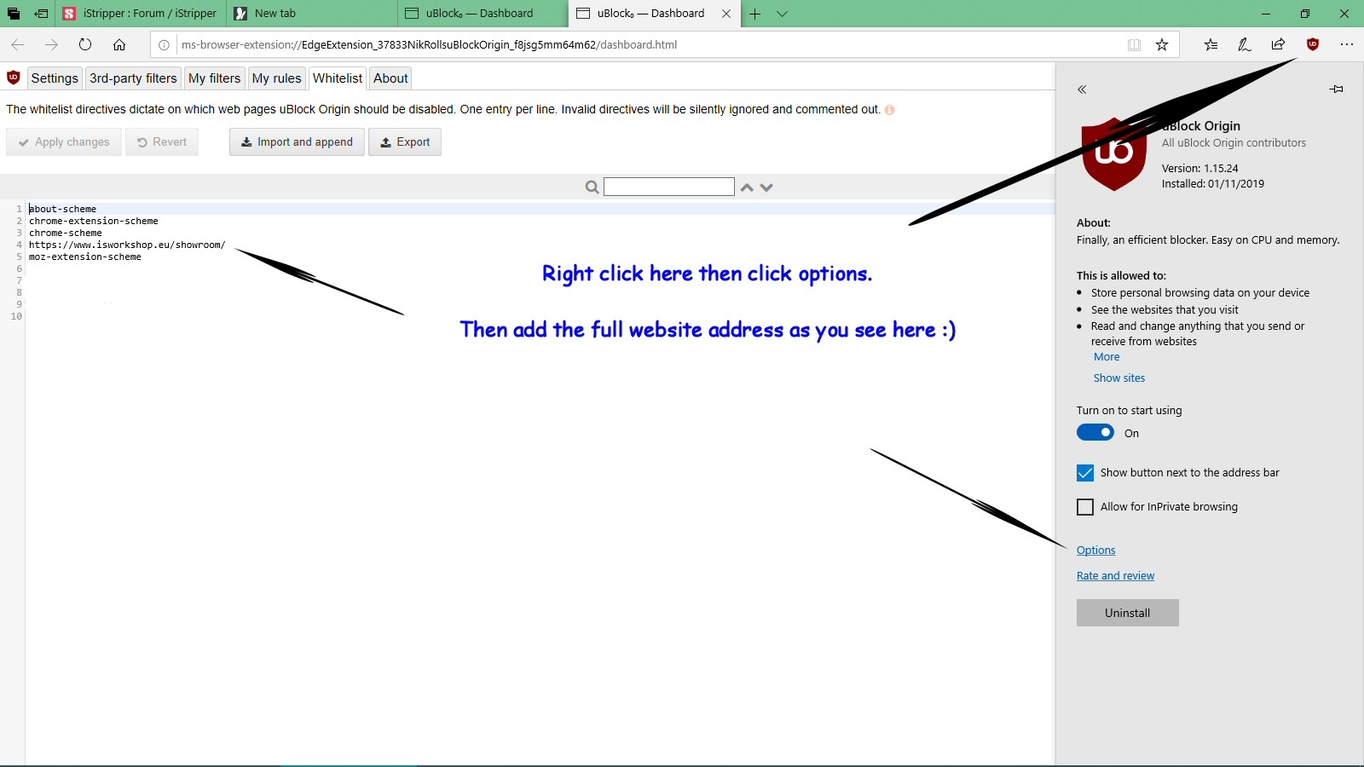
Task: Go to browser home page
Action: click(119, 45)
